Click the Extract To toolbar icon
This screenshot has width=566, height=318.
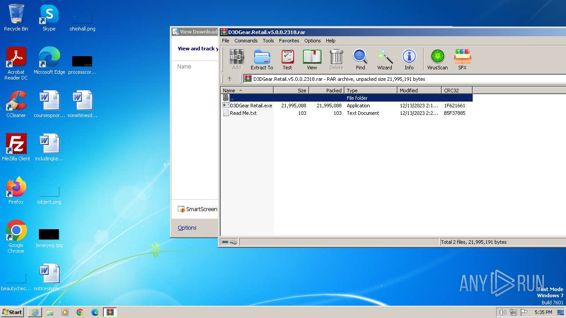click(x=262, y=60)
